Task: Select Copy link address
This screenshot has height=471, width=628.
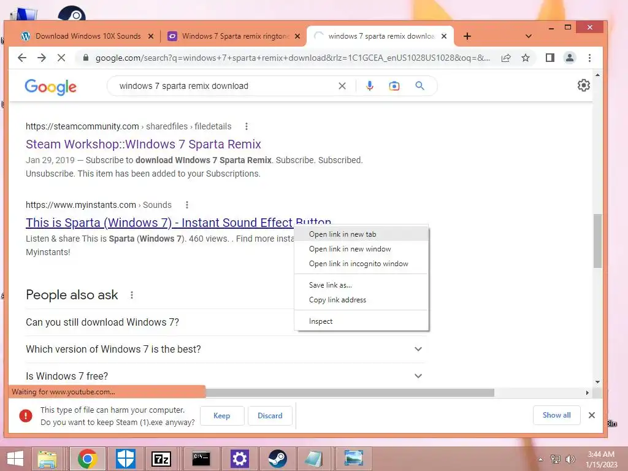Action: [361, 300]
